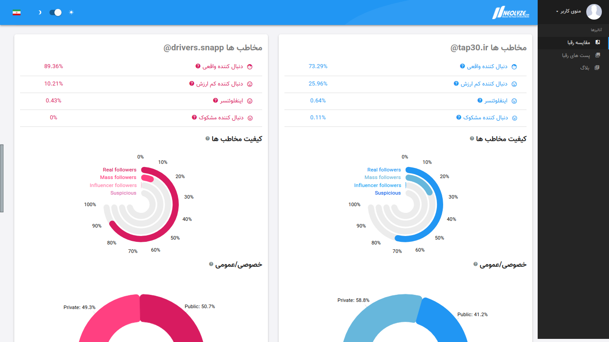The width and height of the screenshot is (609, 342).
Task: Click the 10.21% value in drivers.snapp card
Action: [x=53, y=83]
